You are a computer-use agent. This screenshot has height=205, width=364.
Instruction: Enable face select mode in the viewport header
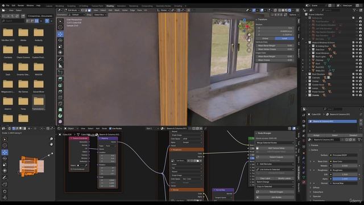tap(89, 10)
